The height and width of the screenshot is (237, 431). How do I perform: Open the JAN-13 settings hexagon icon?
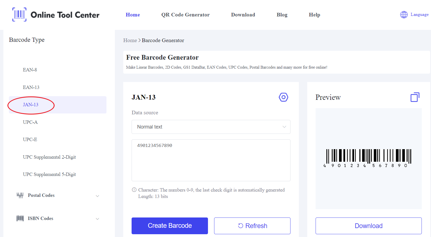pyautogui.click(x=283, y=97)
